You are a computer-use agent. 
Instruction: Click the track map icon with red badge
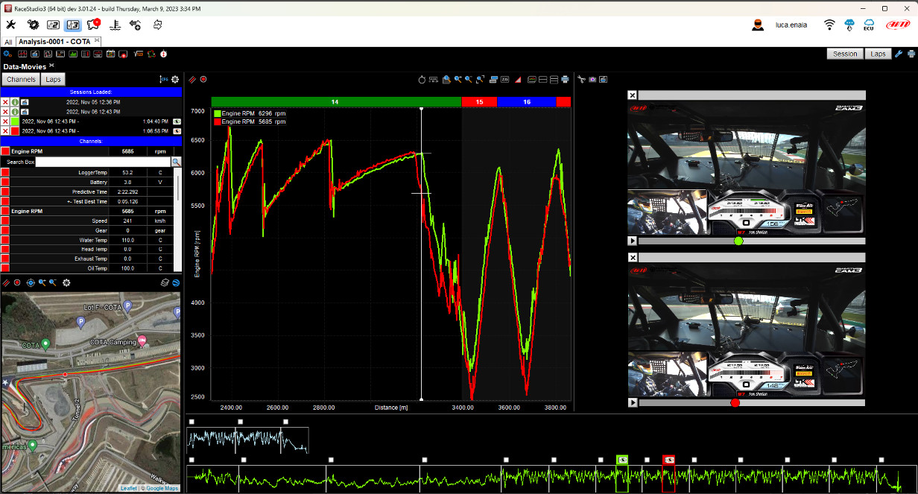[94, 25]
